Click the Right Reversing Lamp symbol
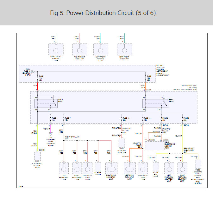Viewport: 213px width, 200px height. pos(77,168)
